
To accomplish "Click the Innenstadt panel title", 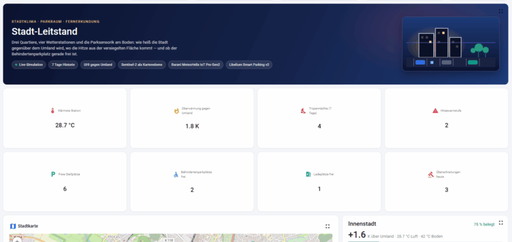I will coord(362,224).
